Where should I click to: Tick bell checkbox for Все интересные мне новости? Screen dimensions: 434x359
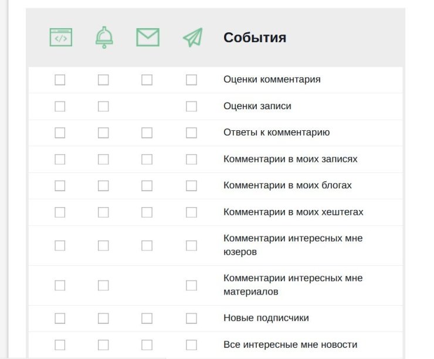click(x=103, y=345)
